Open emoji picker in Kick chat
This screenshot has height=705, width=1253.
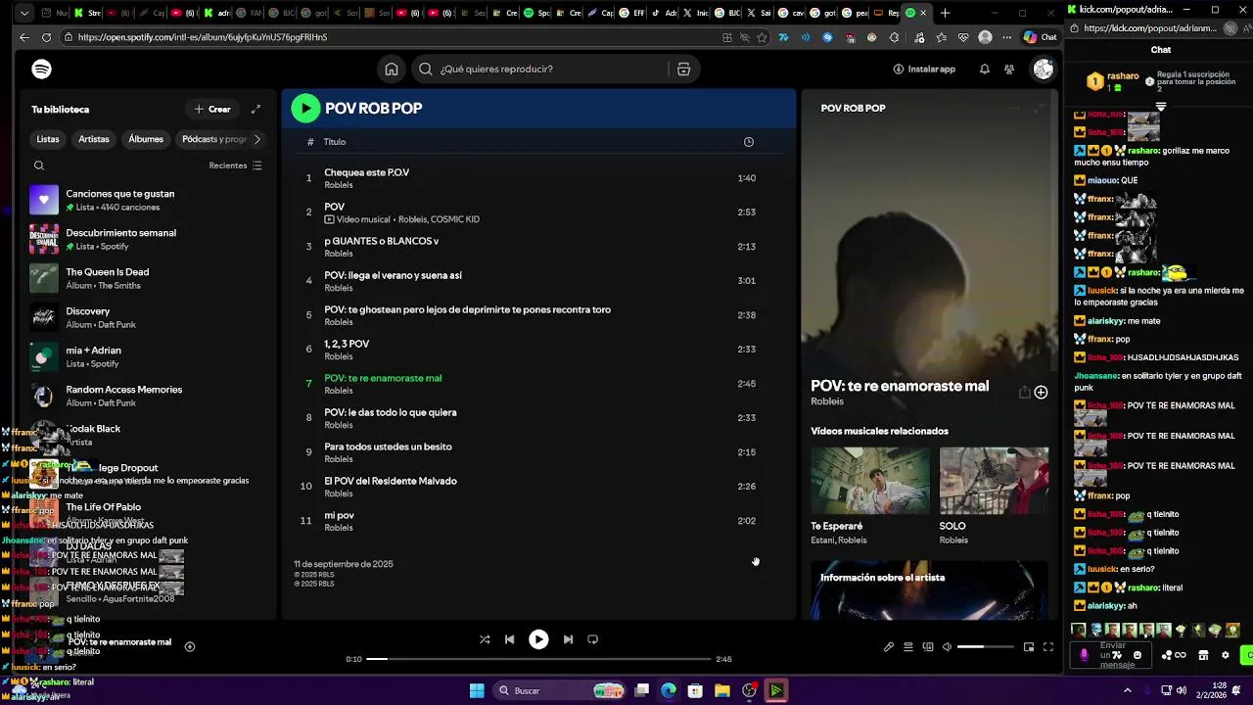tap(1137, 655)
